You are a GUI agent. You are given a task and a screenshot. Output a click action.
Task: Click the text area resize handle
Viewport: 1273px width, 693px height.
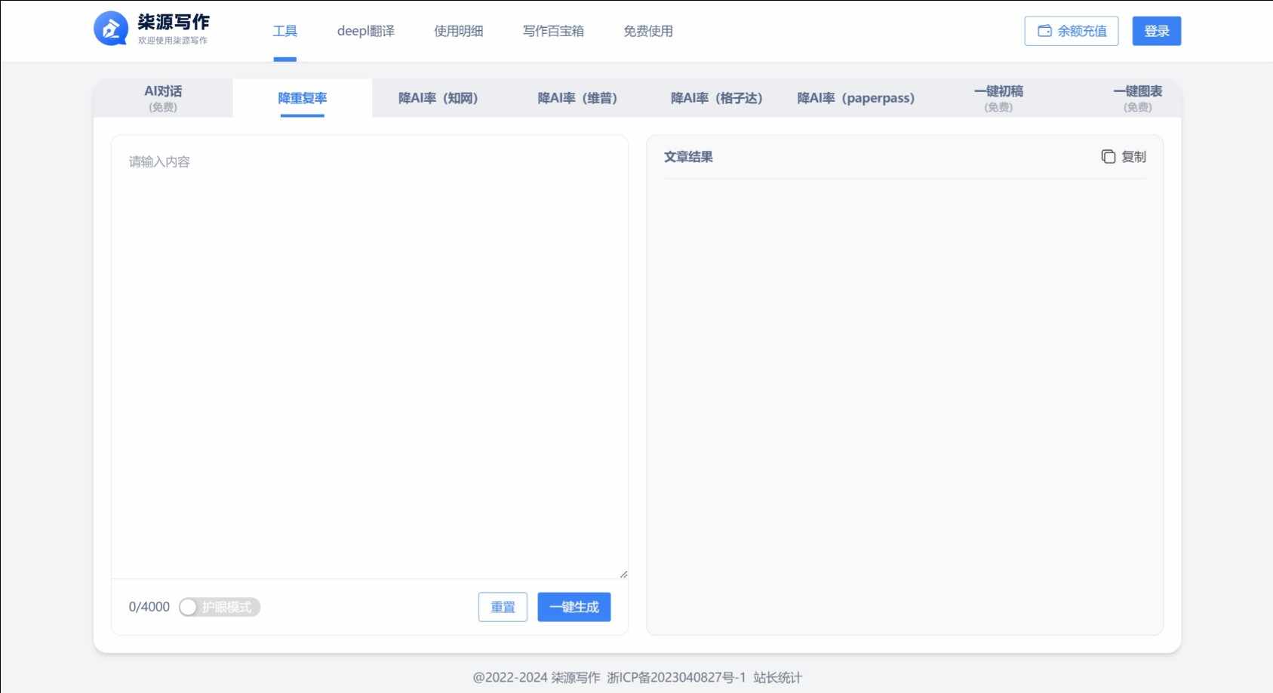point(623,574)
